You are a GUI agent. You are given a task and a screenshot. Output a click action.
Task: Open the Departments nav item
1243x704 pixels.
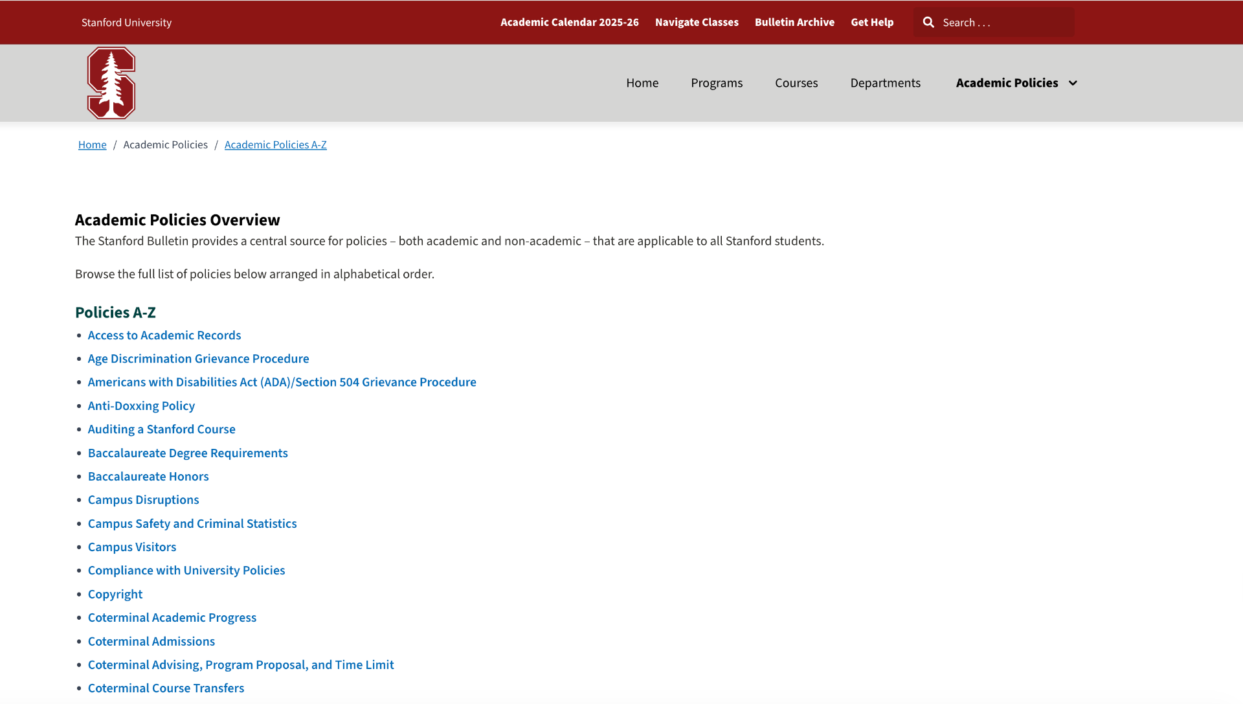pyautogui.click(x=885, y=83)
